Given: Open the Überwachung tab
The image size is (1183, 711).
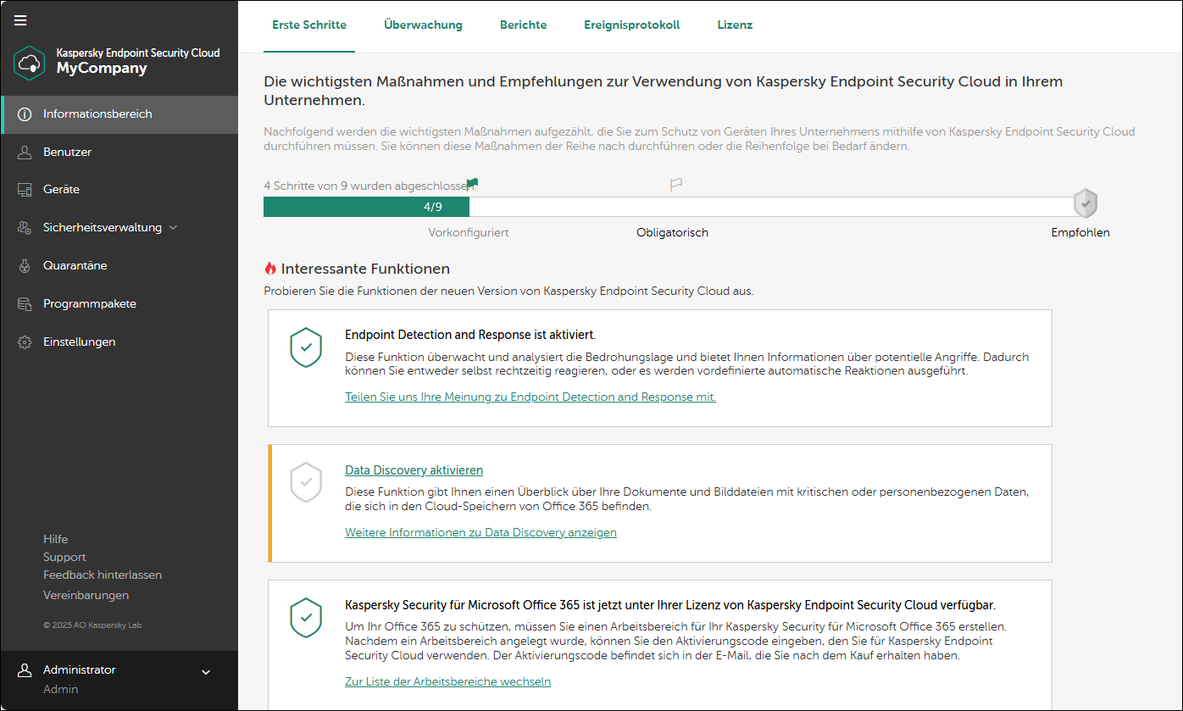Looking at the screenshot, I should tap(423, 25).
